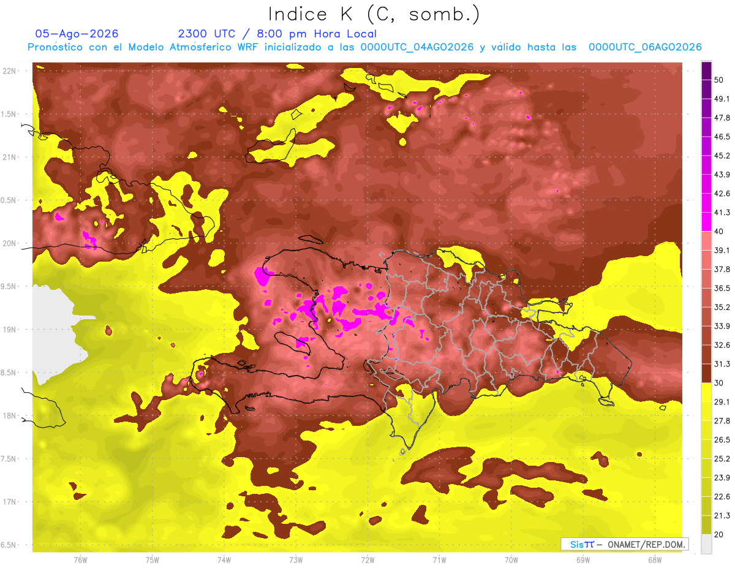Click the '19N' latitude axis label
Image resolution: width=735 pixels, height=568 pixels.
(x=10, y=329)
